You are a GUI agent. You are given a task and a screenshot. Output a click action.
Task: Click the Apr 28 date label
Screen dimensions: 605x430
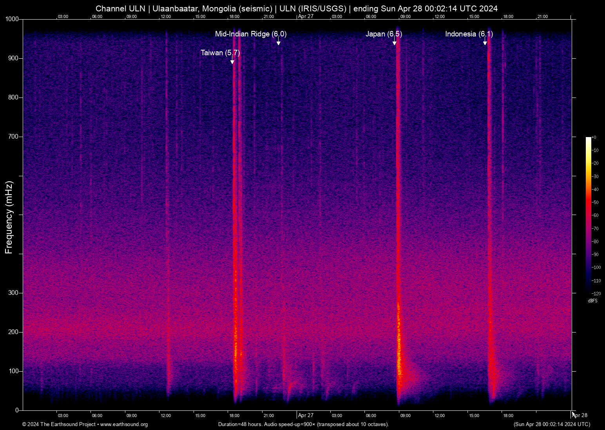pos(580,415)
